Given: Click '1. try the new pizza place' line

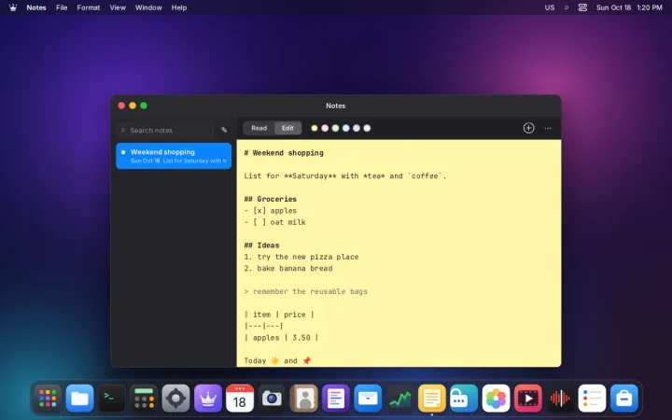Looking at the screenshot, I should pyautogui.click(x=301, y=257).
